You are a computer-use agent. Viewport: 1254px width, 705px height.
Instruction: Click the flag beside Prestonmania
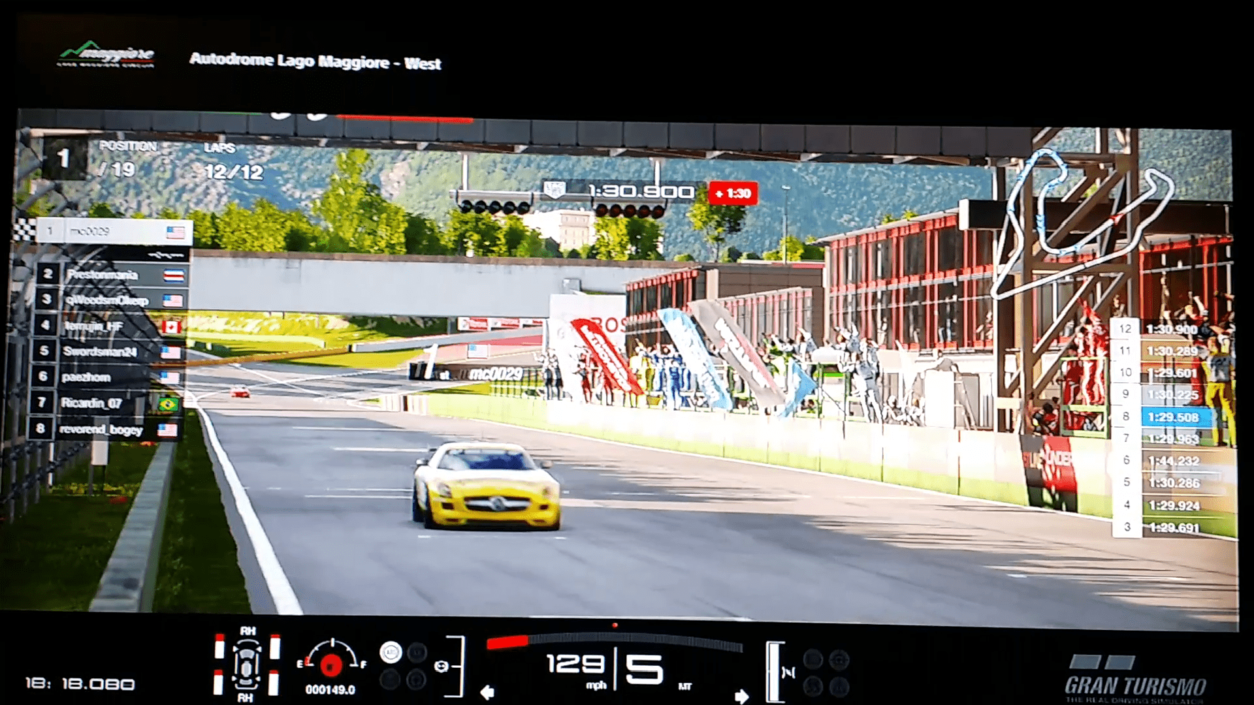point(174,275)
